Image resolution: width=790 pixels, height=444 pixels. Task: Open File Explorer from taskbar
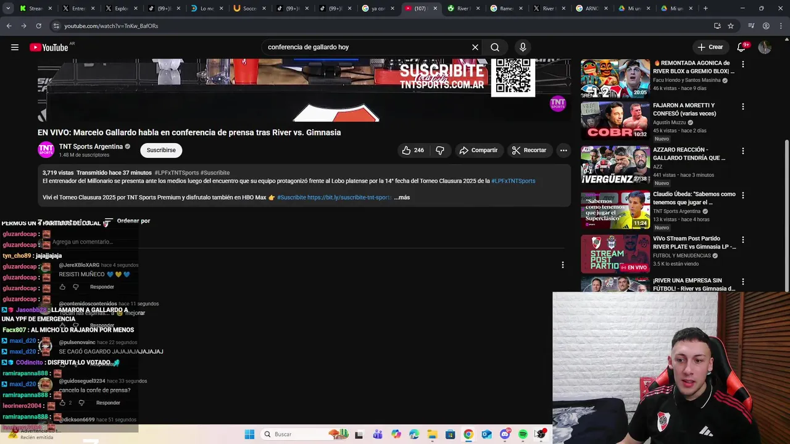(432, 434)
